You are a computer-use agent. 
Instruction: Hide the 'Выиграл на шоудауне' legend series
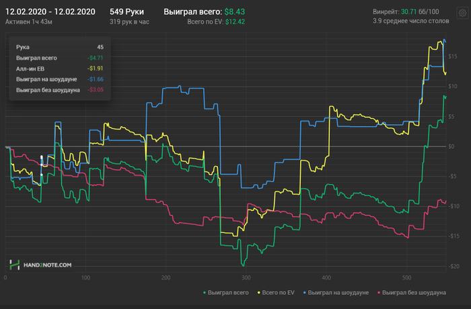[x=340, y=293]
